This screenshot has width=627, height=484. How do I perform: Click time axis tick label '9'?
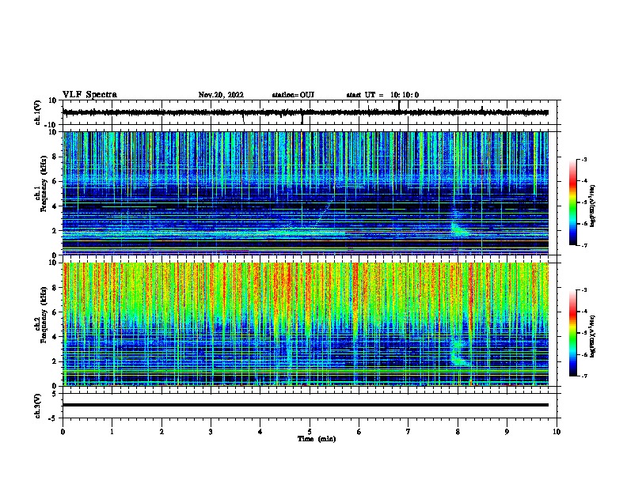click(507, 432)
